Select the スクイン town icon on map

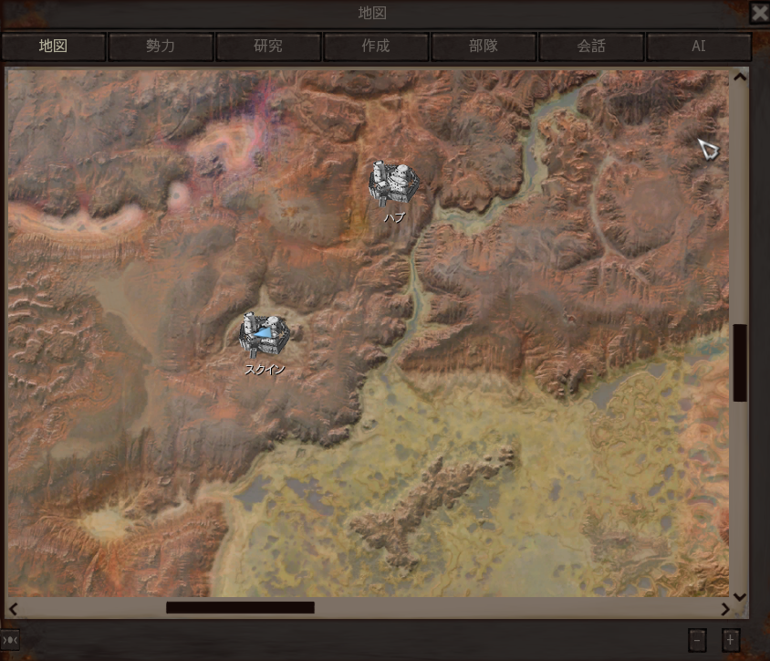tap(265, 334)
